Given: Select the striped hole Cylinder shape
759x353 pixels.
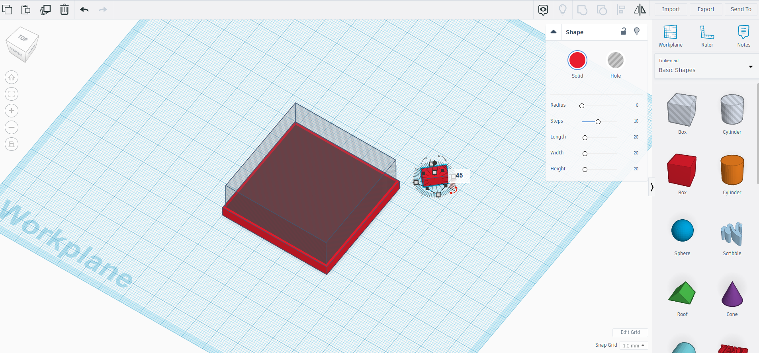Looking at the screenshot, I should point(732,110).
